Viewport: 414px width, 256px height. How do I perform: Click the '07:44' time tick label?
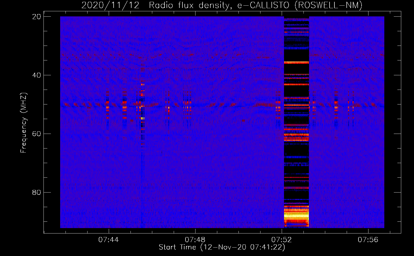coord(109,240)
